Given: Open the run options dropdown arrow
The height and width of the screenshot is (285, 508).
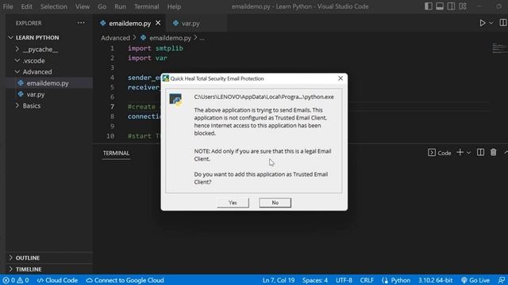Looking at the screenshot, I should coord(491,23).
